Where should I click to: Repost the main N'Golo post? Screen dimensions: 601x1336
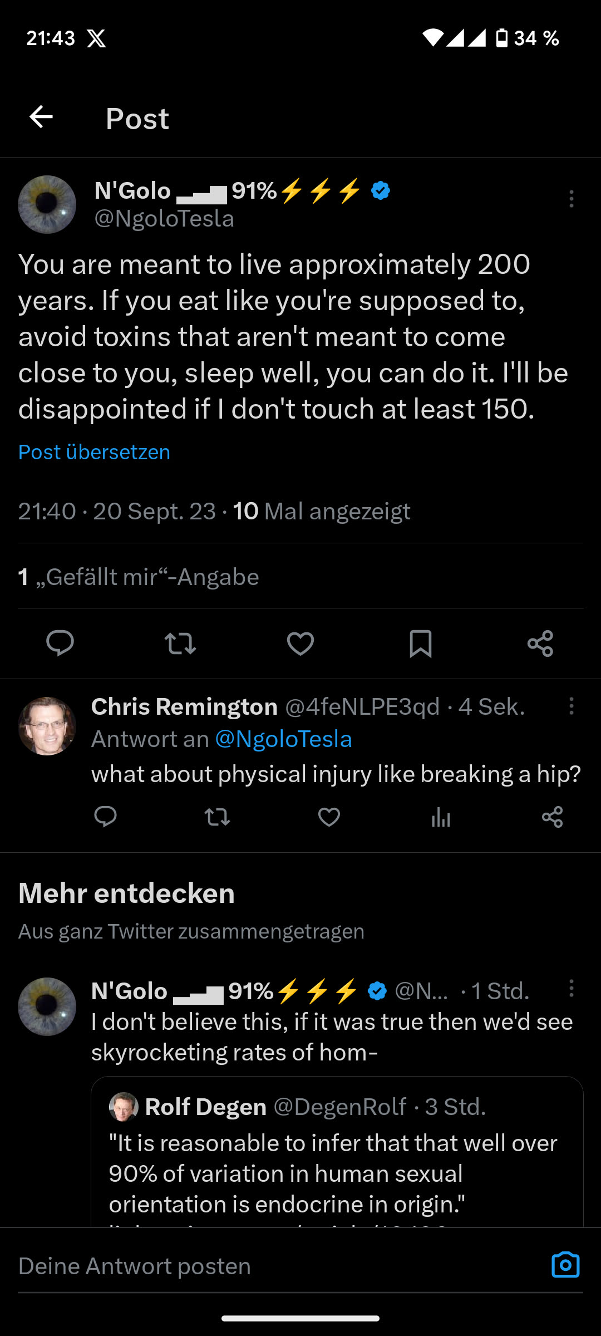(180, 644)
